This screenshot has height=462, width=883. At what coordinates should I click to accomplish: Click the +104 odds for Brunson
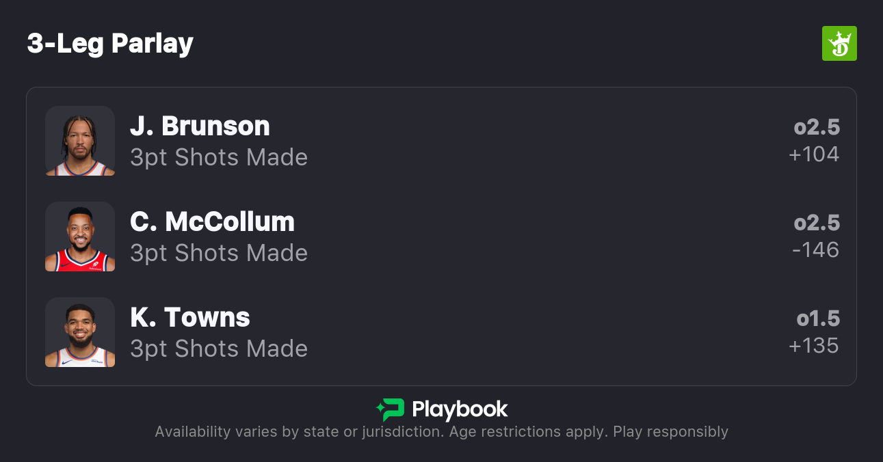coord(813,154)
